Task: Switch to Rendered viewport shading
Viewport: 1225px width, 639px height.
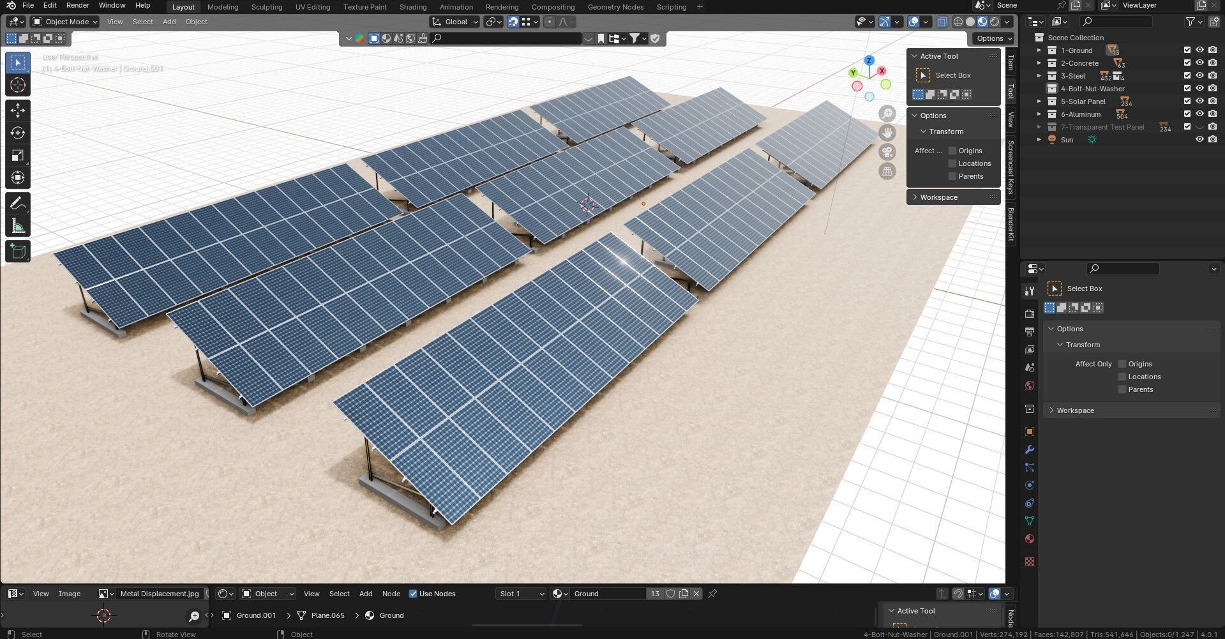Action: [995, 22]
